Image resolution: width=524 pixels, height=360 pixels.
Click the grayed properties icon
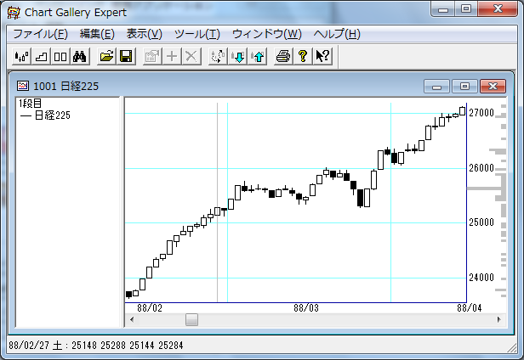[152, 56]
